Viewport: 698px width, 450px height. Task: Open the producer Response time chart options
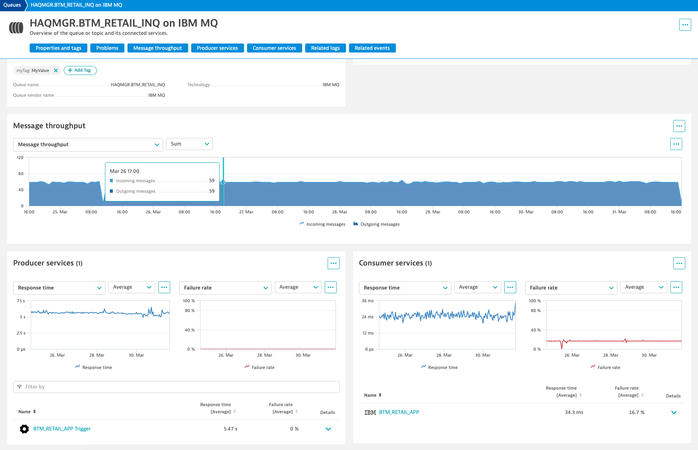click(x=164, y=287)
